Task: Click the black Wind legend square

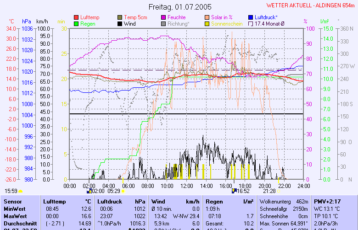Action: (x=120, y=23)
